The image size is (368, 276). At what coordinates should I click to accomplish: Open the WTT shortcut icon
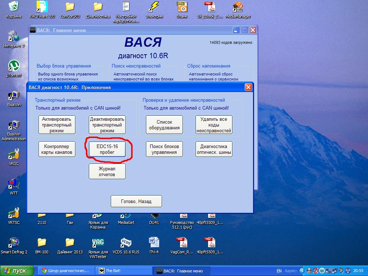point(14,187)
